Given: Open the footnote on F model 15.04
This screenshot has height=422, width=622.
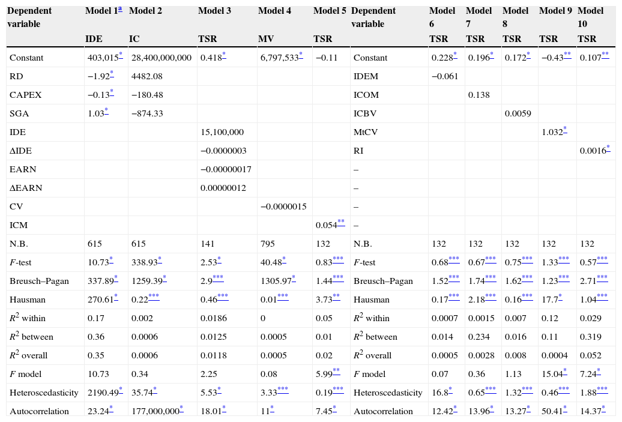Looking at the screenshot, I should [x=565, y=372].
